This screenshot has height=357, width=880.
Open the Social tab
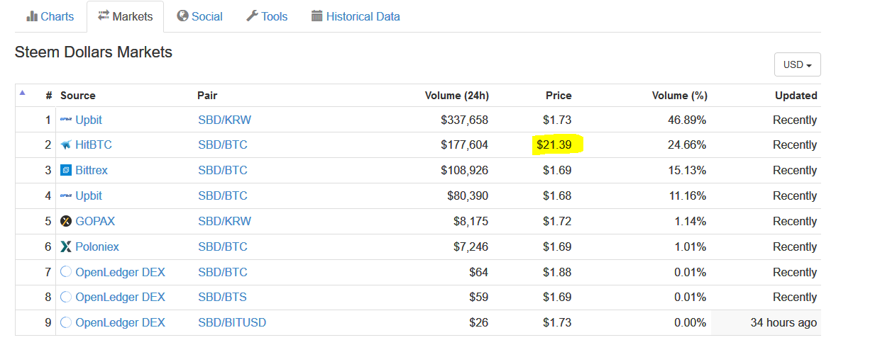point(199,16)
